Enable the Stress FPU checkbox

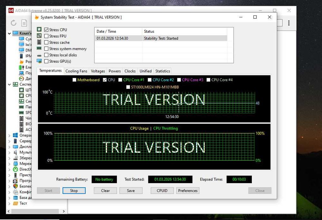[x=46, y=36]
